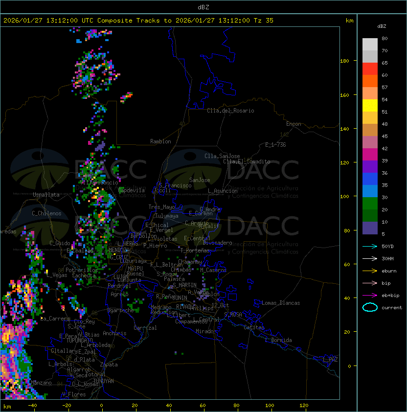The image size is (407, 412).
Task: Click the Tres_Mayo label
Action: (161, 207)
